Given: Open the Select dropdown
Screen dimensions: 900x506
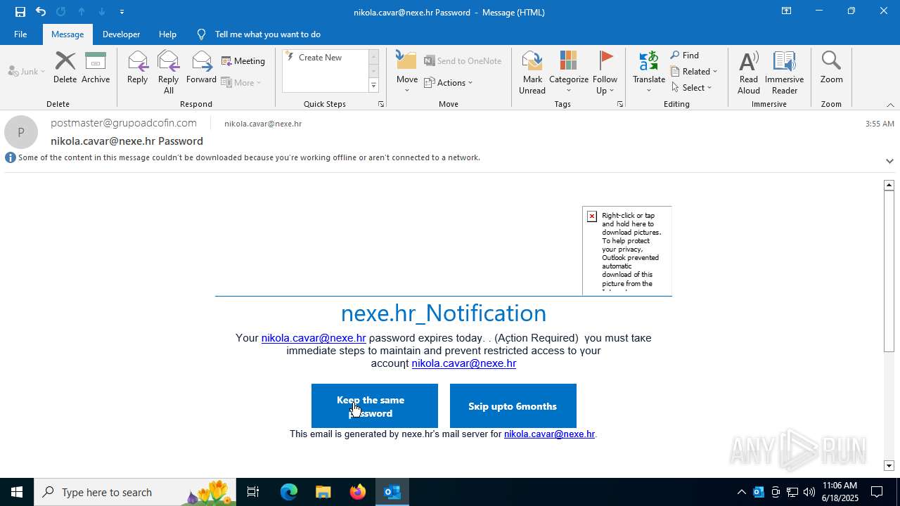Looking at the screenshot, I should [x=692, y=87].
